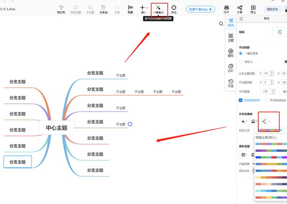This screenshot has width=287, height=204.
Task: Uncheck 节点自动对齐
Action: [x=240, y=100]
